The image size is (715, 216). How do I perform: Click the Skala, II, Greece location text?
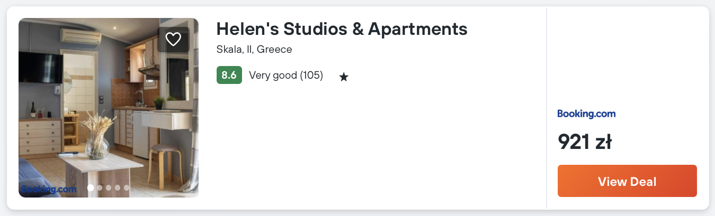coord(254,50)
